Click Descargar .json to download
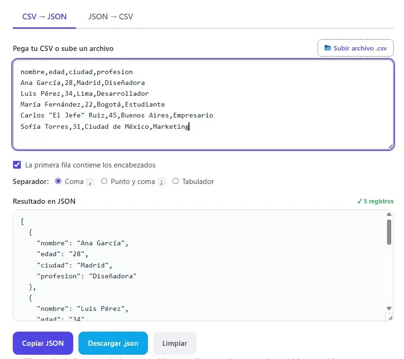The width and height of the screenshot is (404, 359). pyautogui.click(x=113, y=343)
